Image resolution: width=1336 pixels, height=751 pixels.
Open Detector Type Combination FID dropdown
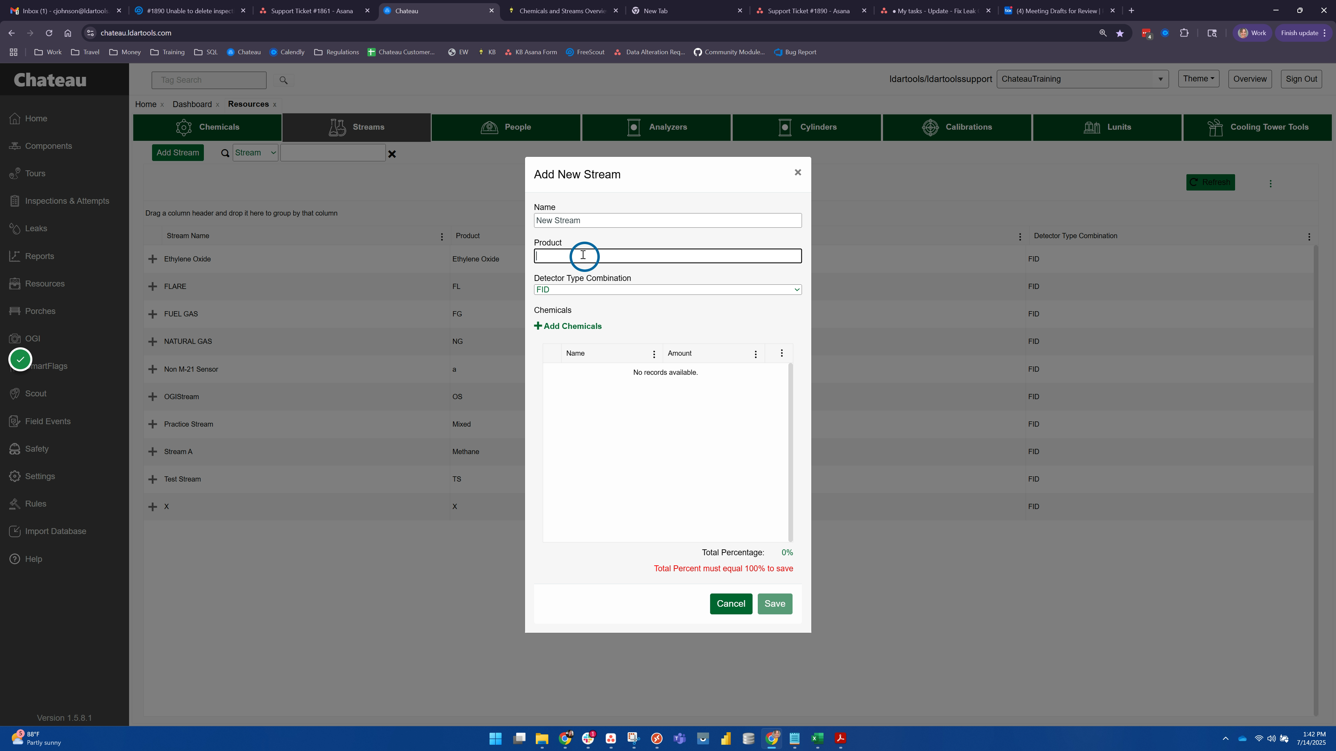668,290
